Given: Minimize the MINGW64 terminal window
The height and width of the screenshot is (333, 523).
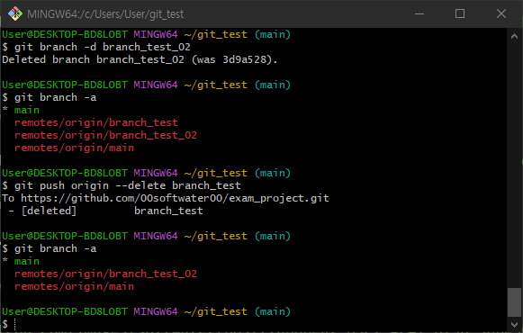Looking at the screenshot, I should click(419, 13).
